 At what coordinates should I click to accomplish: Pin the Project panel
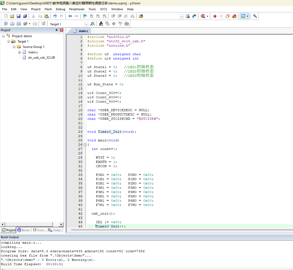coord(56,30)
